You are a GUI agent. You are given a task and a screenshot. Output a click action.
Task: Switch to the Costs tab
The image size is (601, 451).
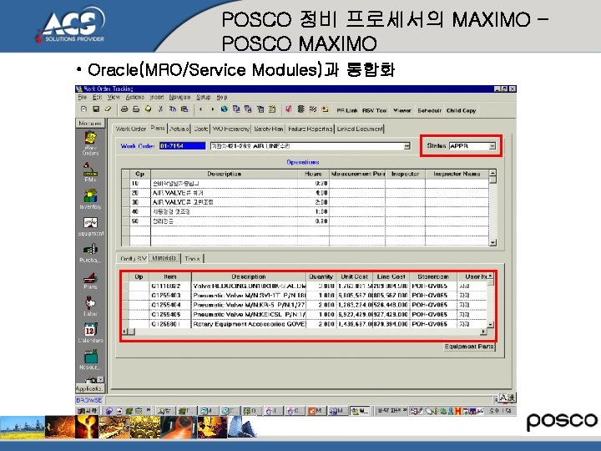pyautogui.click(x=201, y=129)
